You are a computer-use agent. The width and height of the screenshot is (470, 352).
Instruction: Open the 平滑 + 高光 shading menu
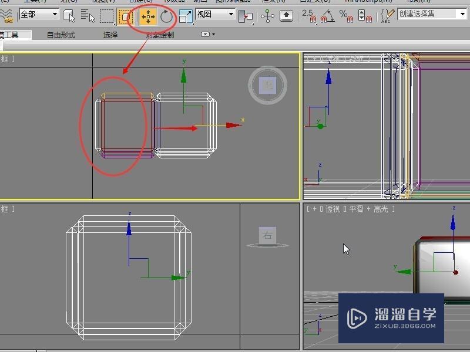pos(369,209)
